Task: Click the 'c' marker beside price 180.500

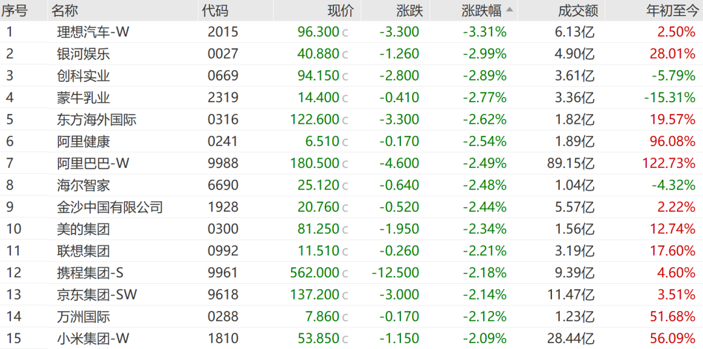Action: (345, 164)
